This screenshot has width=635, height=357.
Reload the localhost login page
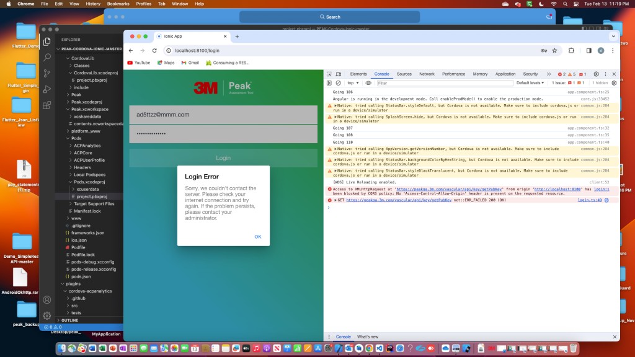click(154, 51)
